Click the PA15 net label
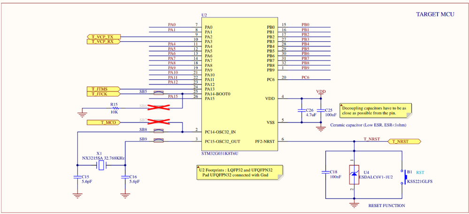Viewport: 469px width, 214px height. [x=173, y=96]
